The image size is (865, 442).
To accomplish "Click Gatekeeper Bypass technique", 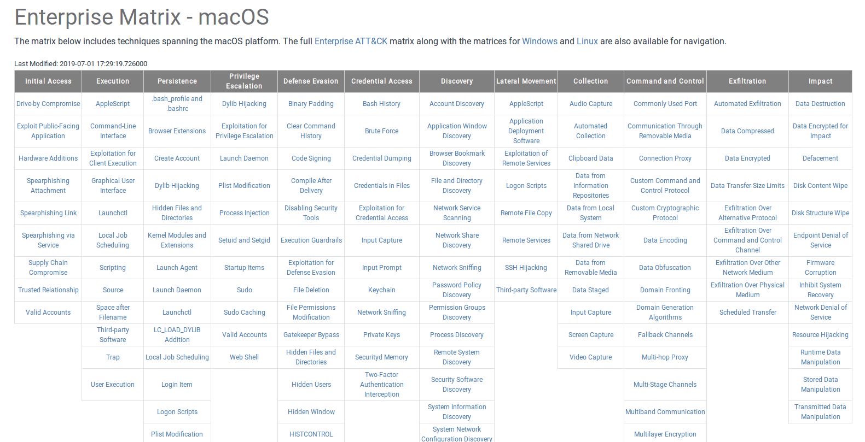I will coord(311,334).
